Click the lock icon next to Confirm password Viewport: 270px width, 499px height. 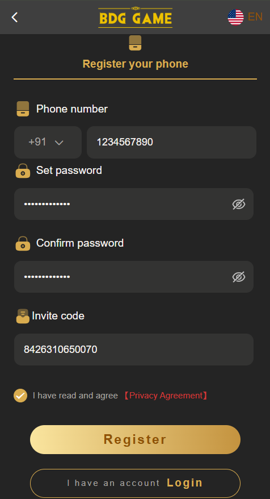23,243
